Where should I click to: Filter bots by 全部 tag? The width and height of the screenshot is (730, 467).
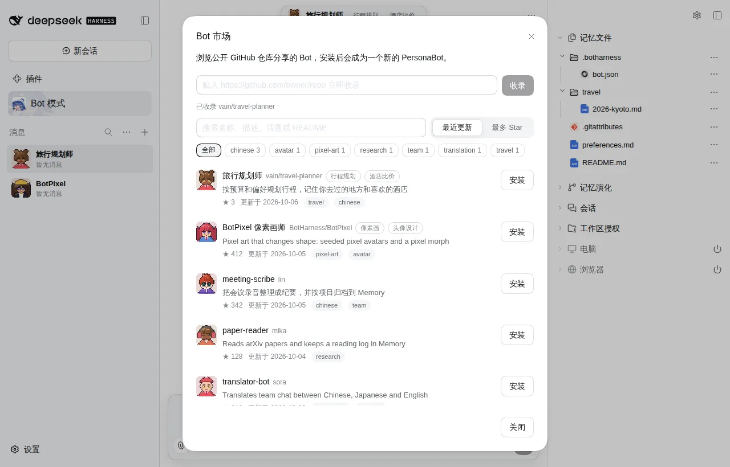[209, 150]
